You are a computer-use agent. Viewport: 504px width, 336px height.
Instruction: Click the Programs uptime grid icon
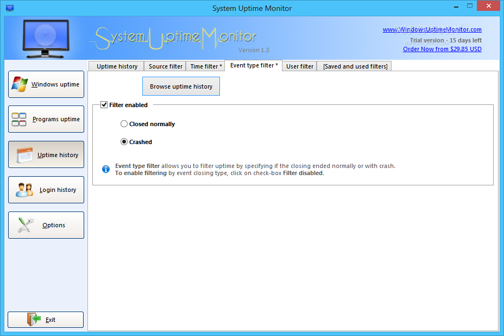19,120
